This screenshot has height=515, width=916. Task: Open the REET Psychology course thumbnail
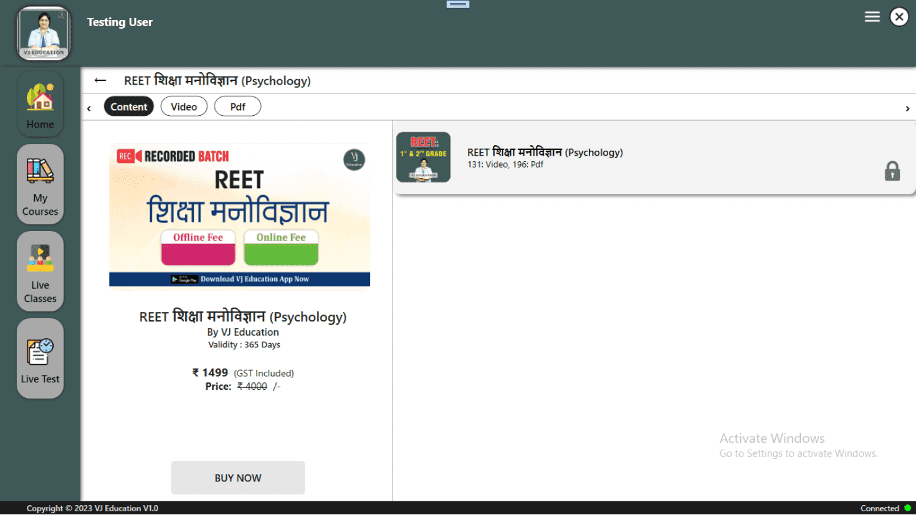point(423,157)
